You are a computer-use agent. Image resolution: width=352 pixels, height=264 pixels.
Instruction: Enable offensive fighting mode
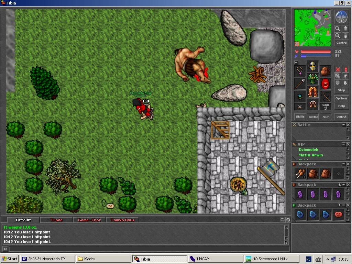point(338,69)
